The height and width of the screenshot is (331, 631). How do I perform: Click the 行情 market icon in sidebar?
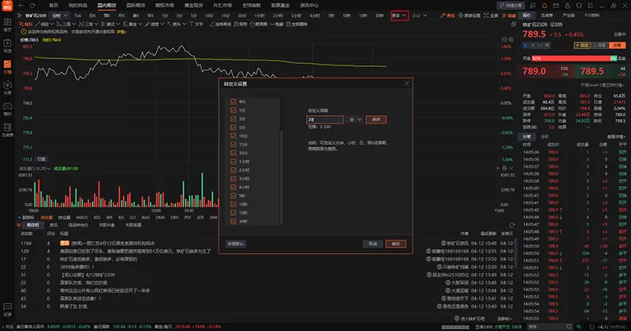[7, 68]
